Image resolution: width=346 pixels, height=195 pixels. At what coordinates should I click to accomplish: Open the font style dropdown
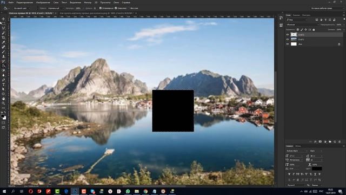(316, 151)
